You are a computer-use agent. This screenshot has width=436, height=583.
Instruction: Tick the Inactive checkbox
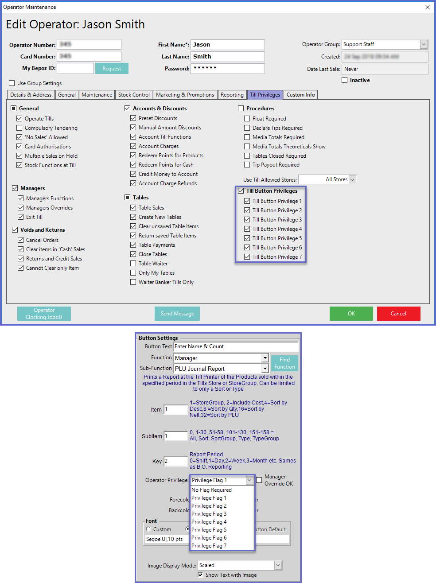[345, 80]
